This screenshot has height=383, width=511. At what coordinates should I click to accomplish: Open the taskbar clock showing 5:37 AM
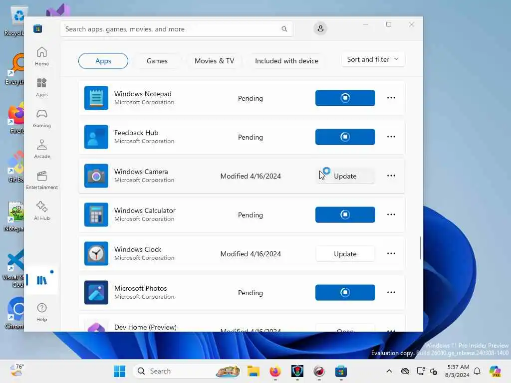point(458,371)
